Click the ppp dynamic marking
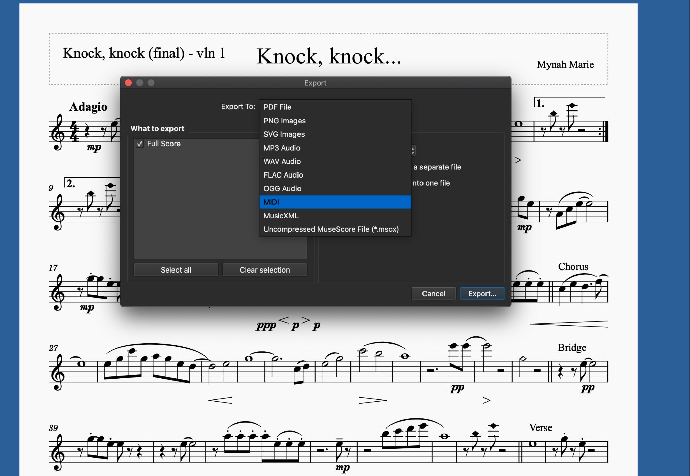Viewport: 690px width, 476px height. coord(266,326)
